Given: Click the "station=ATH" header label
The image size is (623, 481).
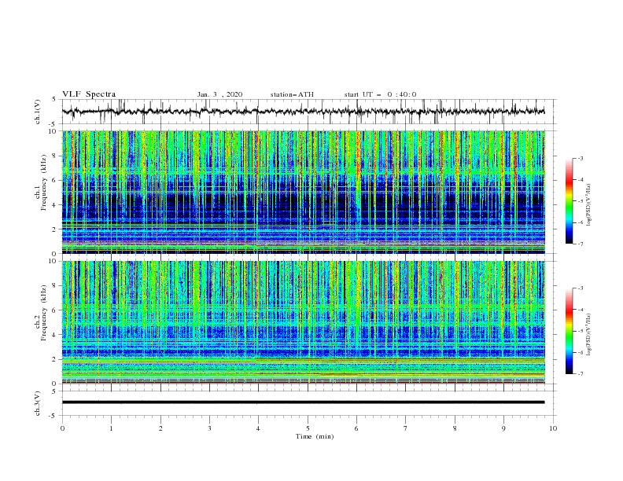Looking at the screenshot, I should pyautogui.click(x=292, y=94).
